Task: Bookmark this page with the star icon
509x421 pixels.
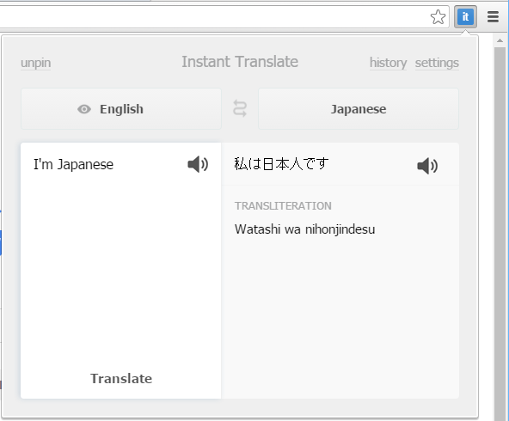Action: point(438,17)
